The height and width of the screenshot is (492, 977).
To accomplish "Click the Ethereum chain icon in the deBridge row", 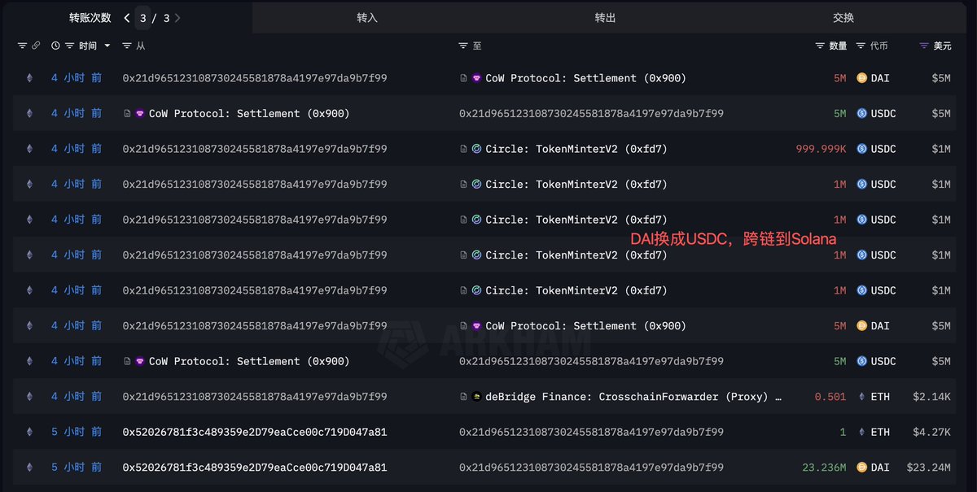I will [30, 397].
